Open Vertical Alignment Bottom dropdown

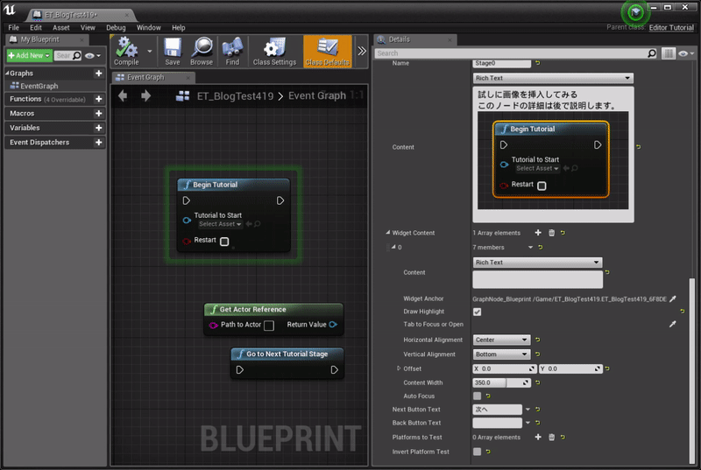(501, 354)
